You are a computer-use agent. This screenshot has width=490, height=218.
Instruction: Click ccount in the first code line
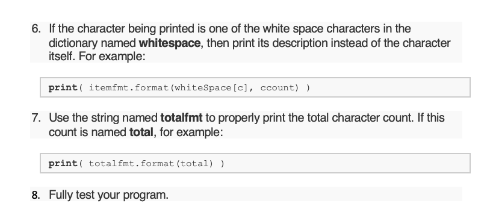coord(277,88)
